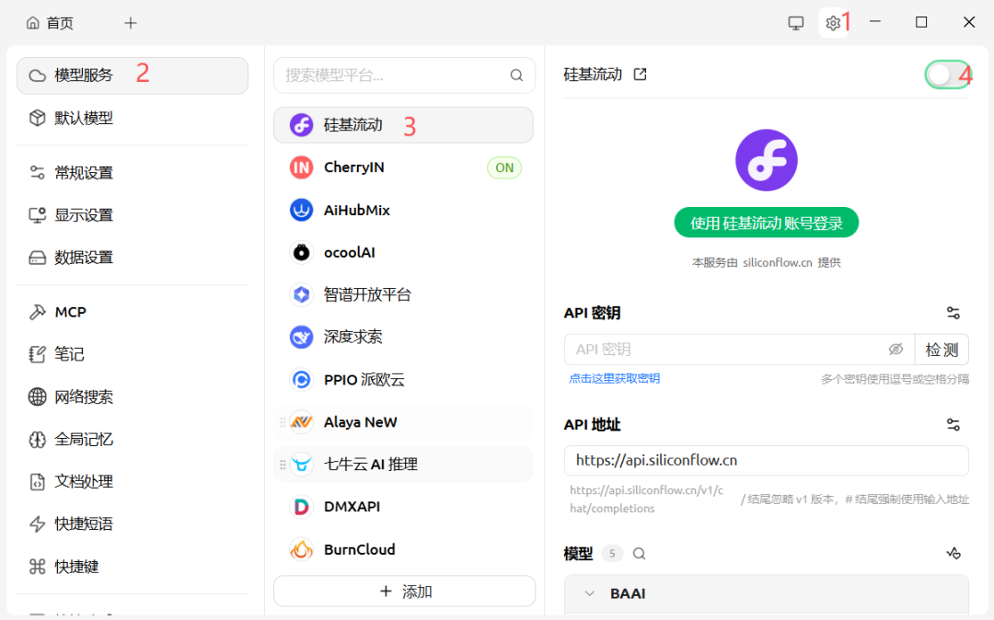The width and height of the screenshot is (994, 620).
Task: Toggle API key visibility eye icon
Action: click(x=896, y=349)
